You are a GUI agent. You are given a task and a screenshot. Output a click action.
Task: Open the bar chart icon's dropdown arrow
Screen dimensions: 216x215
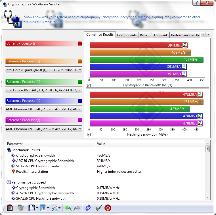(x=48, y=208)
